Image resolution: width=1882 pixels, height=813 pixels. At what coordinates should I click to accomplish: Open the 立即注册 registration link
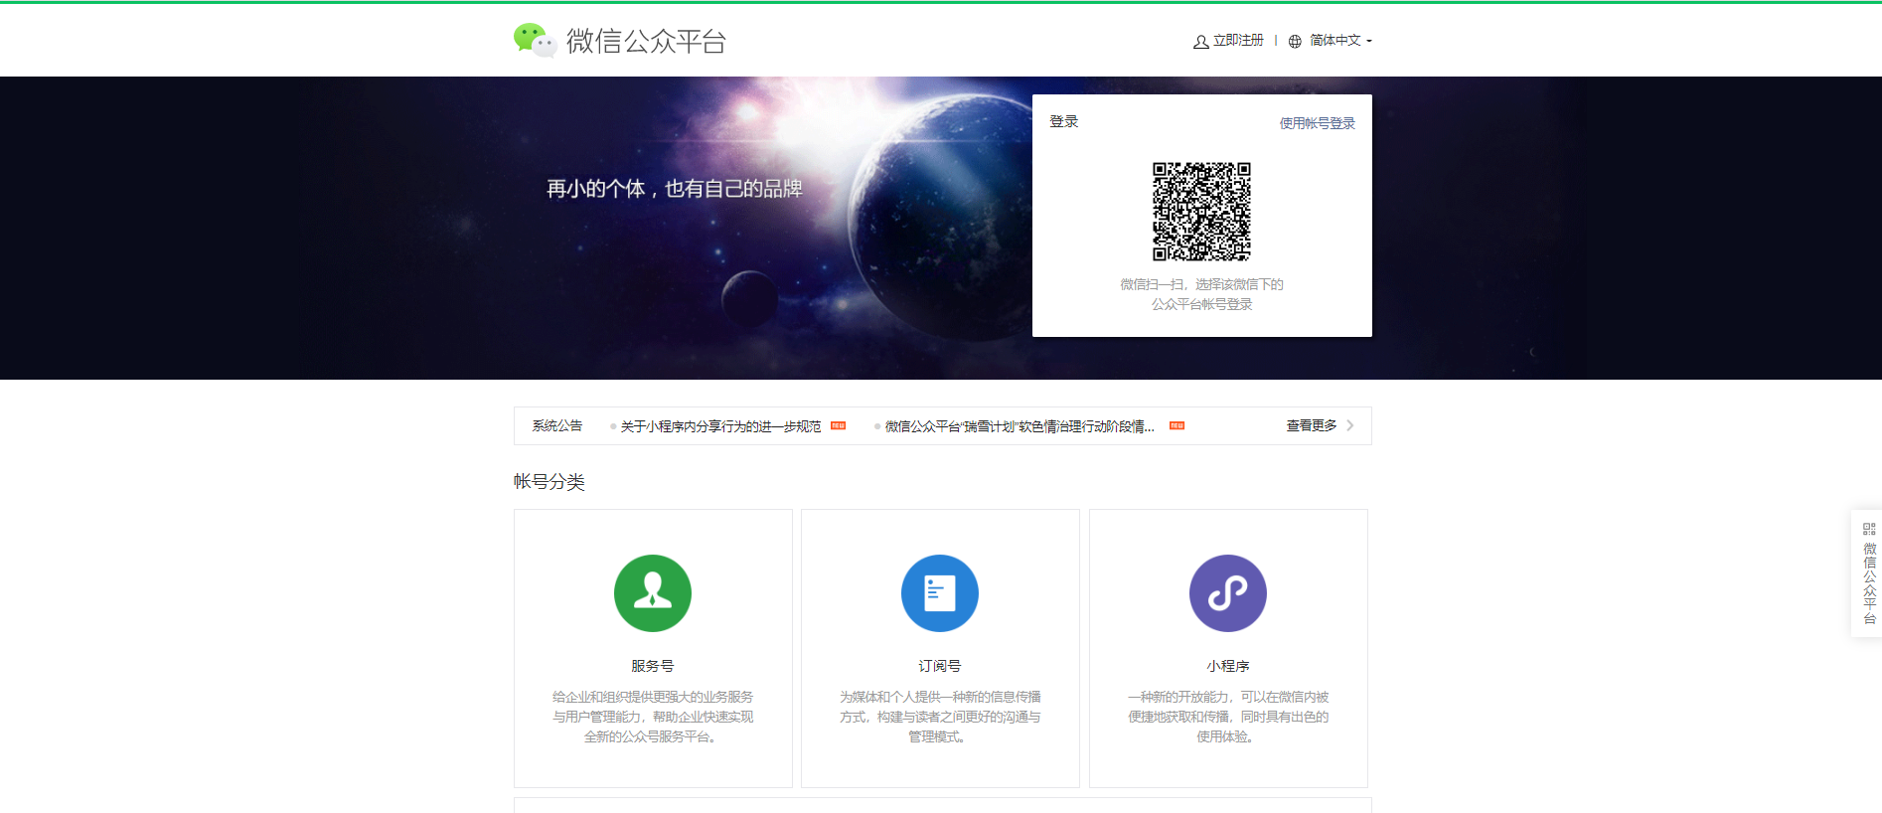pos(1238,40)
